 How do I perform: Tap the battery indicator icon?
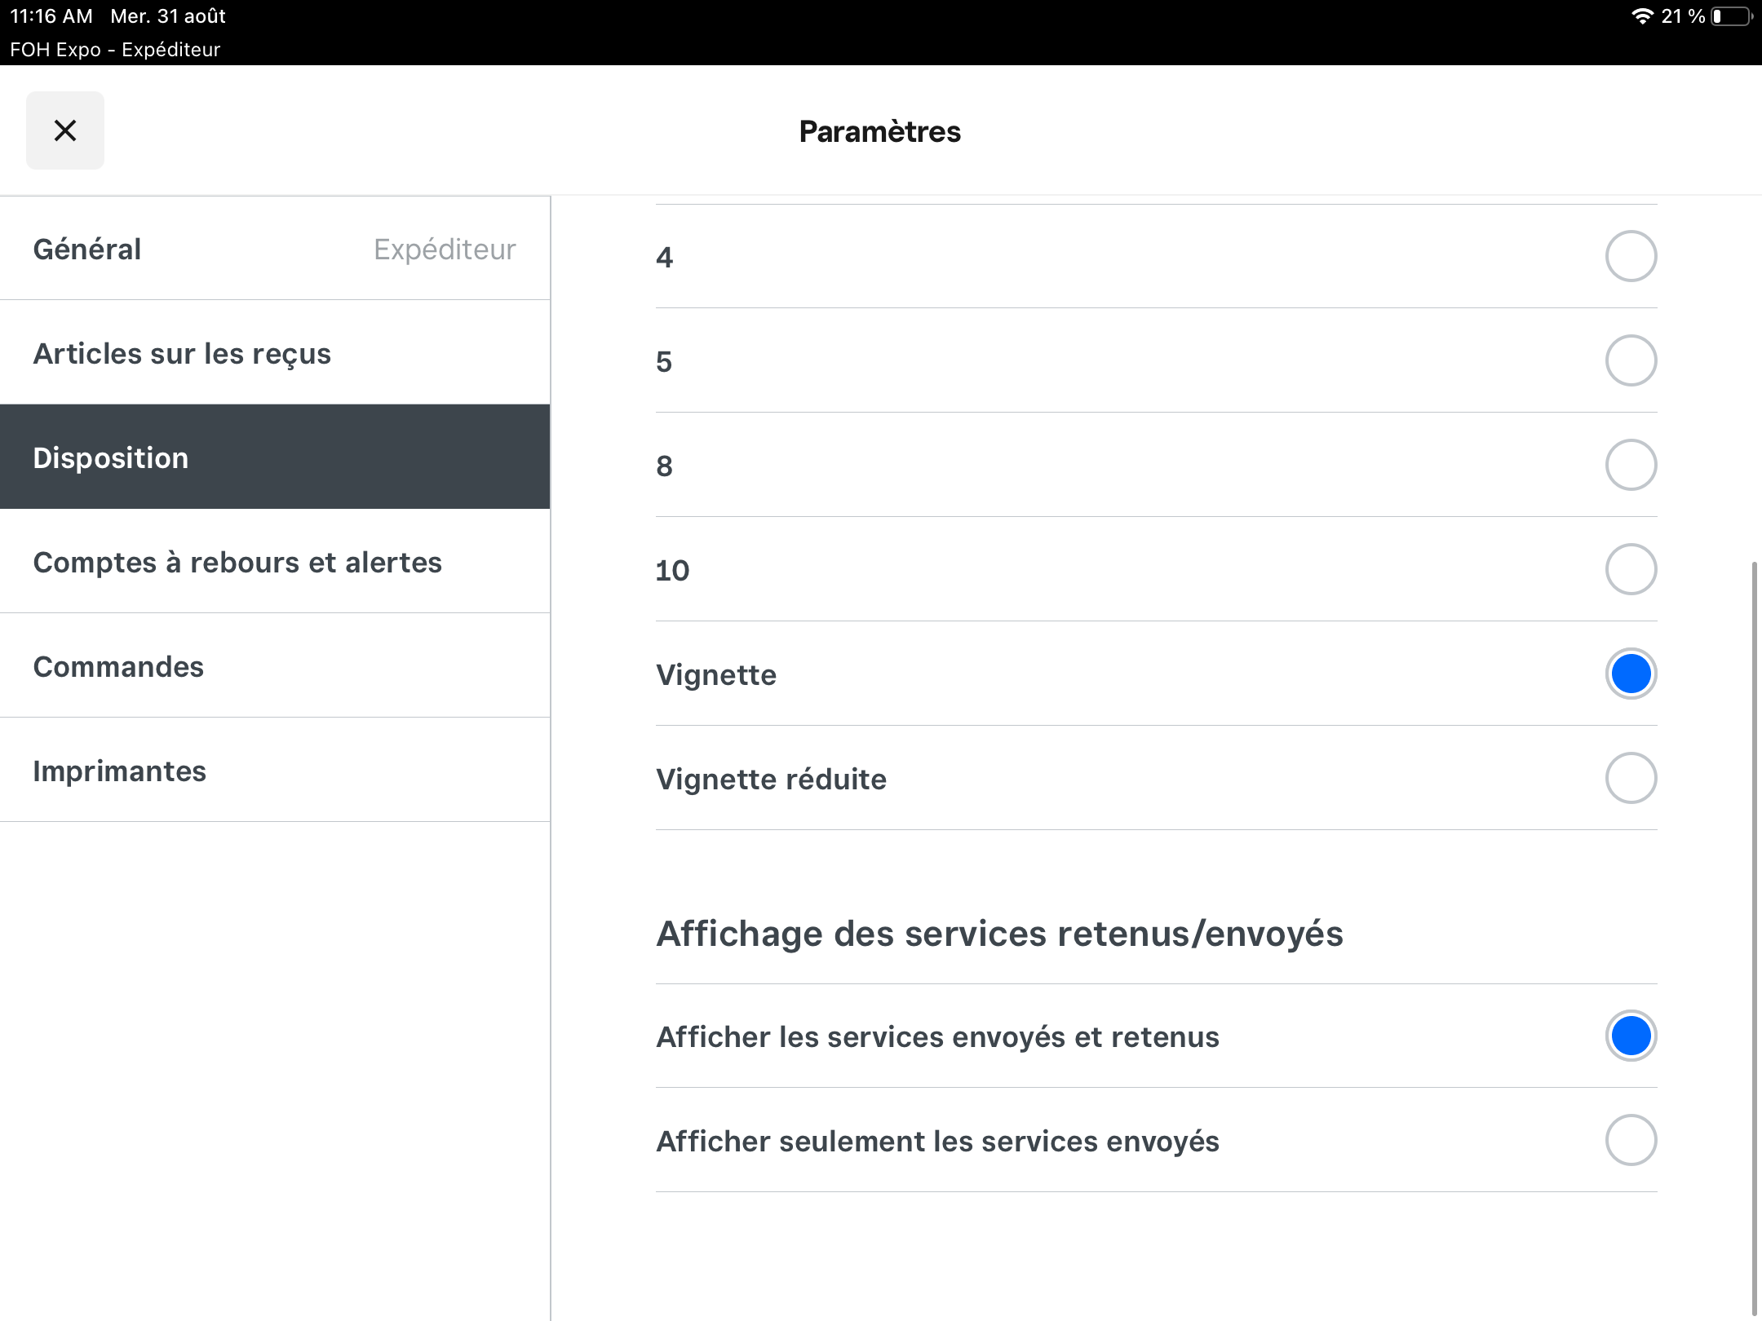click(x=1732, y=16)
